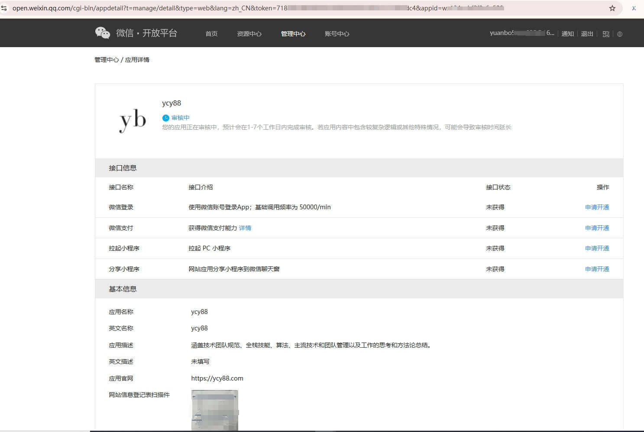Open 资源中心 from the top menu

(x=249, y=34)
